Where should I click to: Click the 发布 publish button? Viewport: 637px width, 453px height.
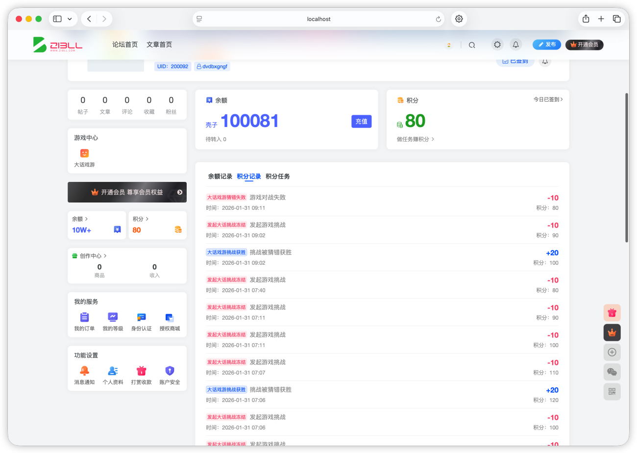pos(547,45)
